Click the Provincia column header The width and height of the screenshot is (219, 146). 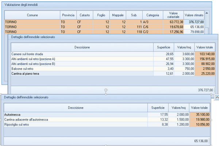click(68, 15)
